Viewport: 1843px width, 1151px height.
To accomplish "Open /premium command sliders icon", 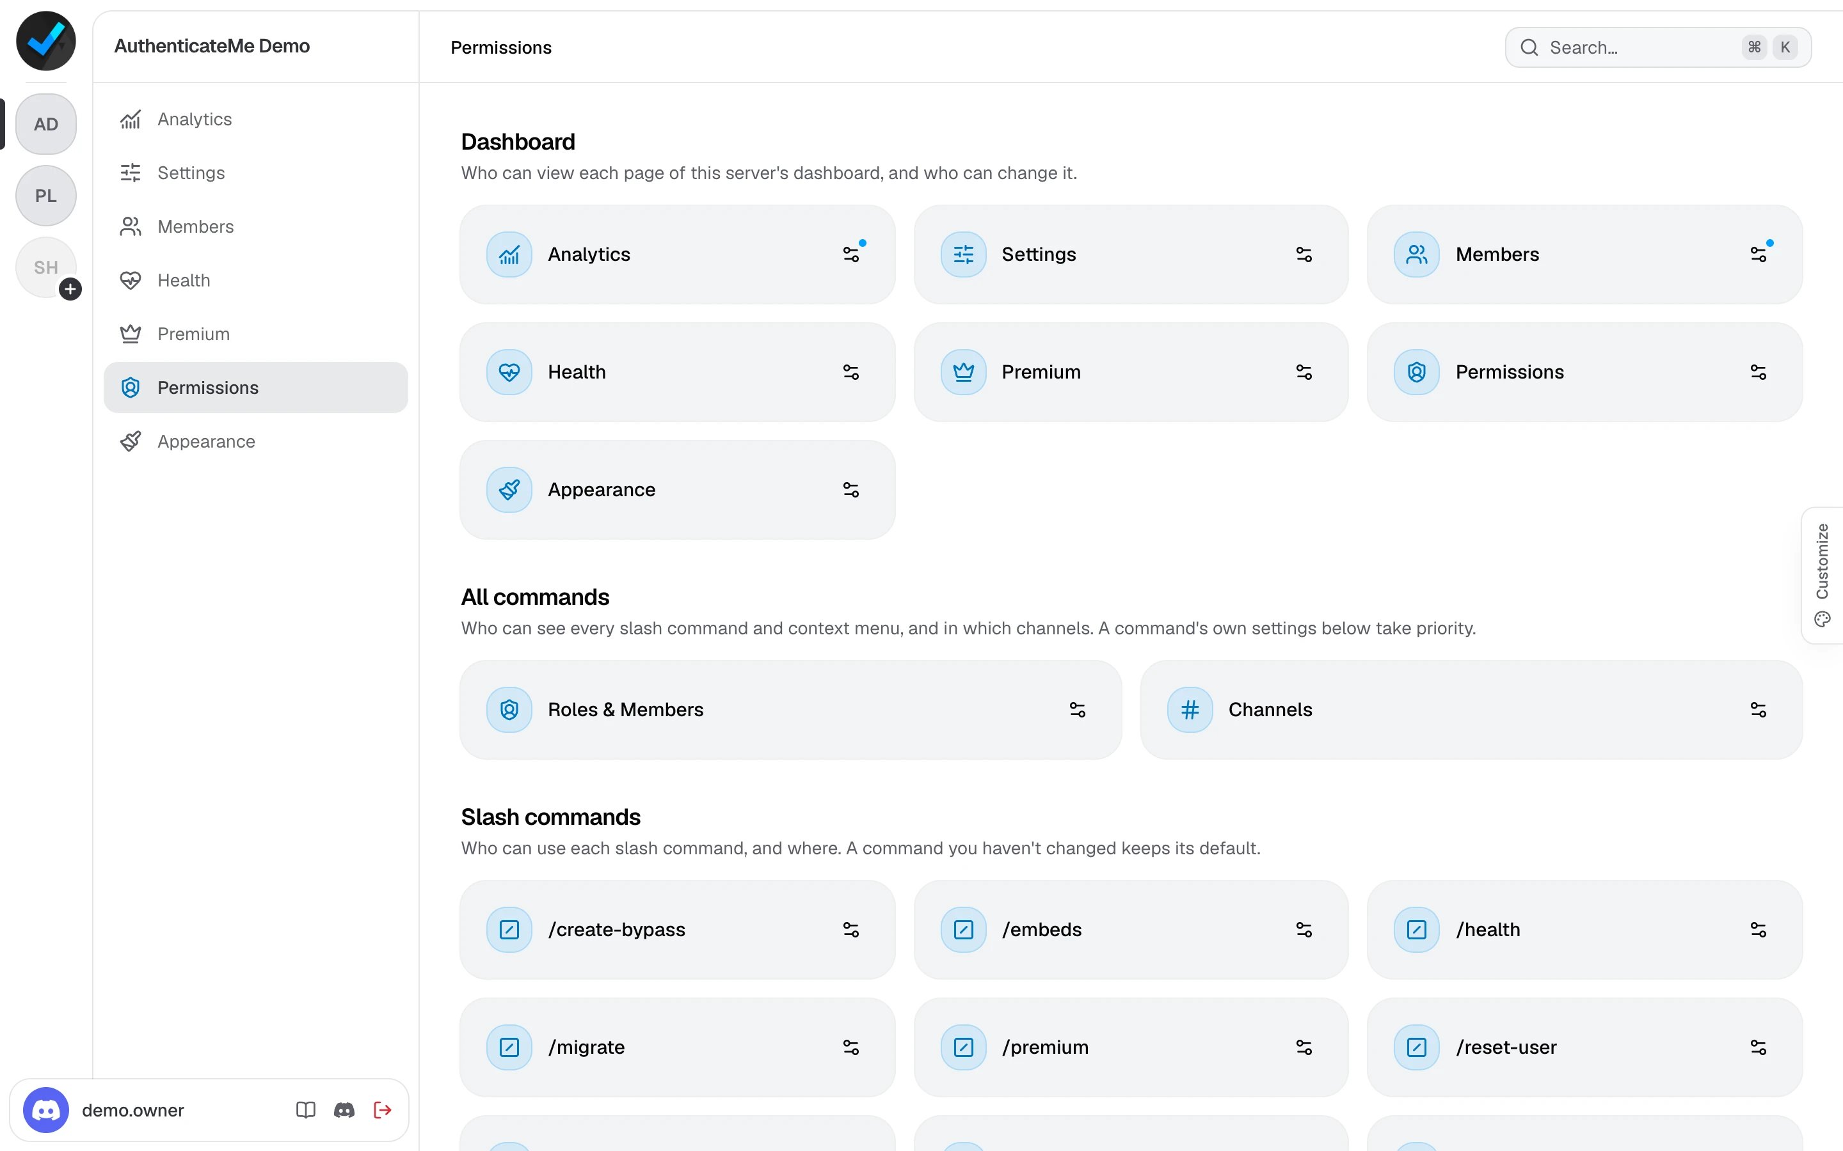I will click(x=1304, y=1047).
